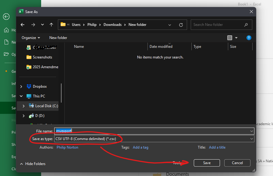Collapse the This PC tree node

(x=21, y=96)
